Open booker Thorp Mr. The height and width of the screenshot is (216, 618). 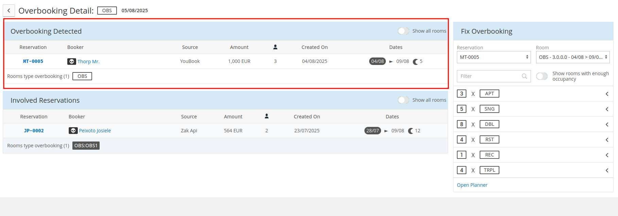click(88, 62)
